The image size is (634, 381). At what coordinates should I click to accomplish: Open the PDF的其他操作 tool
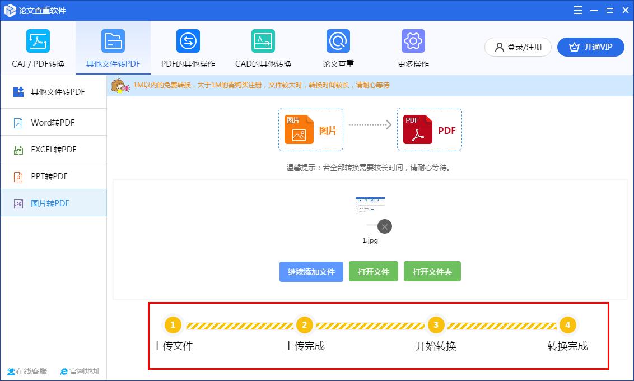pos(187,40)
